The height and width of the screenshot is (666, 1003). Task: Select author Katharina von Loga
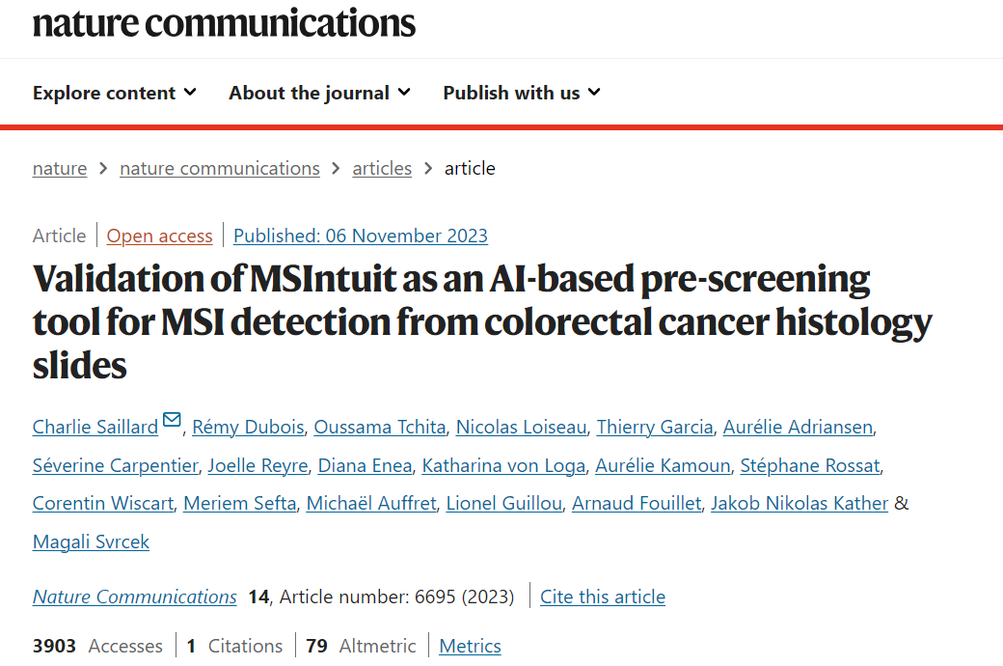[x=503, y=465]
